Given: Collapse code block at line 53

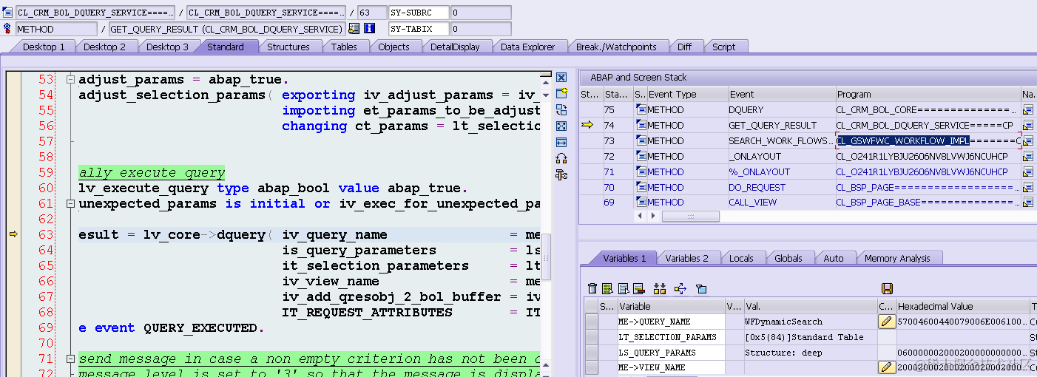Looking at the screenshot, I should coord(70,79).
